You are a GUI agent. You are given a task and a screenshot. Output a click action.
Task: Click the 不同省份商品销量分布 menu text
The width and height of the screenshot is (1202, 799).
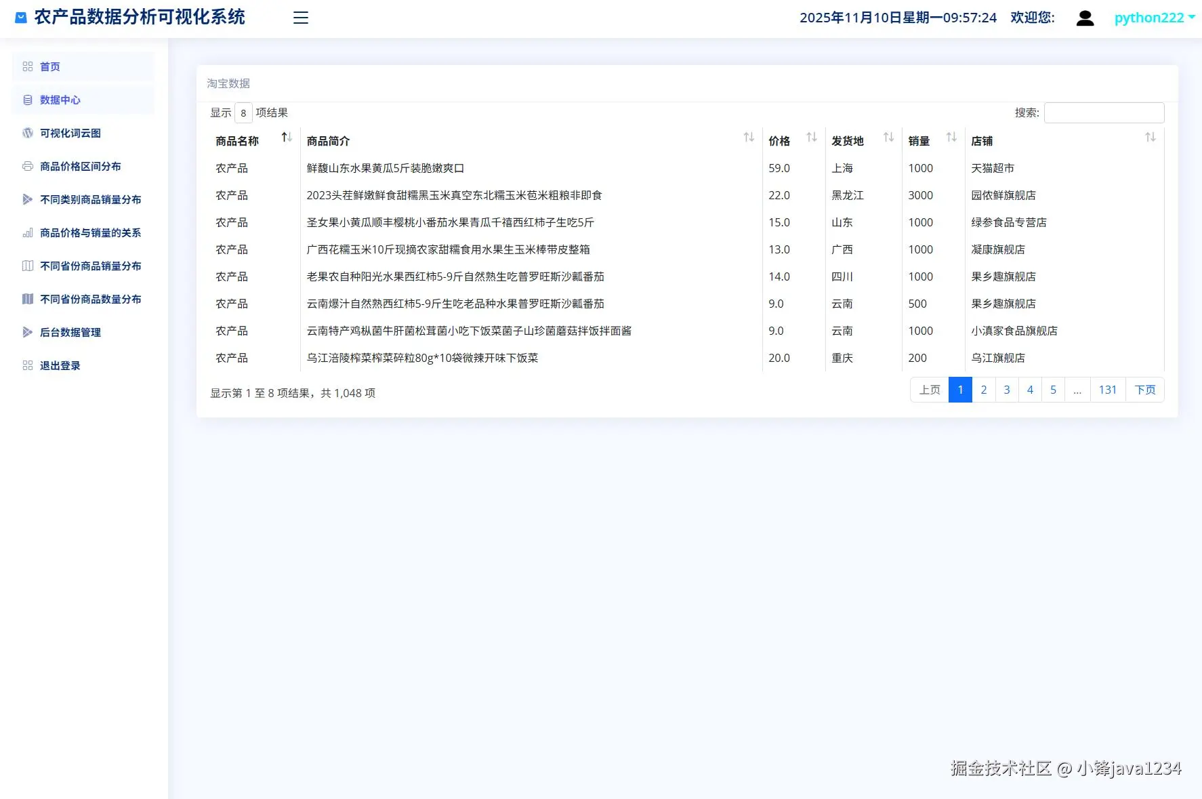[x=91, y=266]
